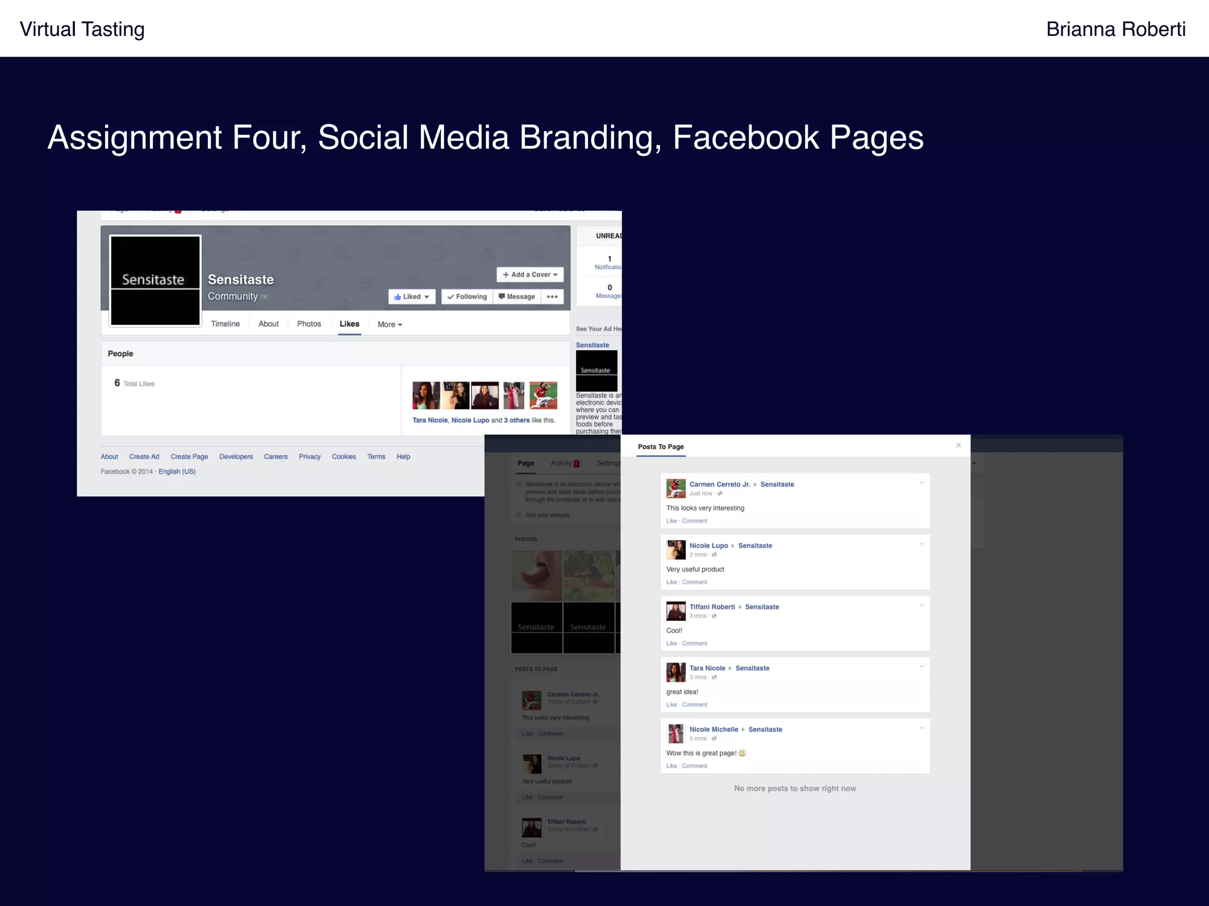Click Nicole Michelle avatar in dialog

(676, 734)
